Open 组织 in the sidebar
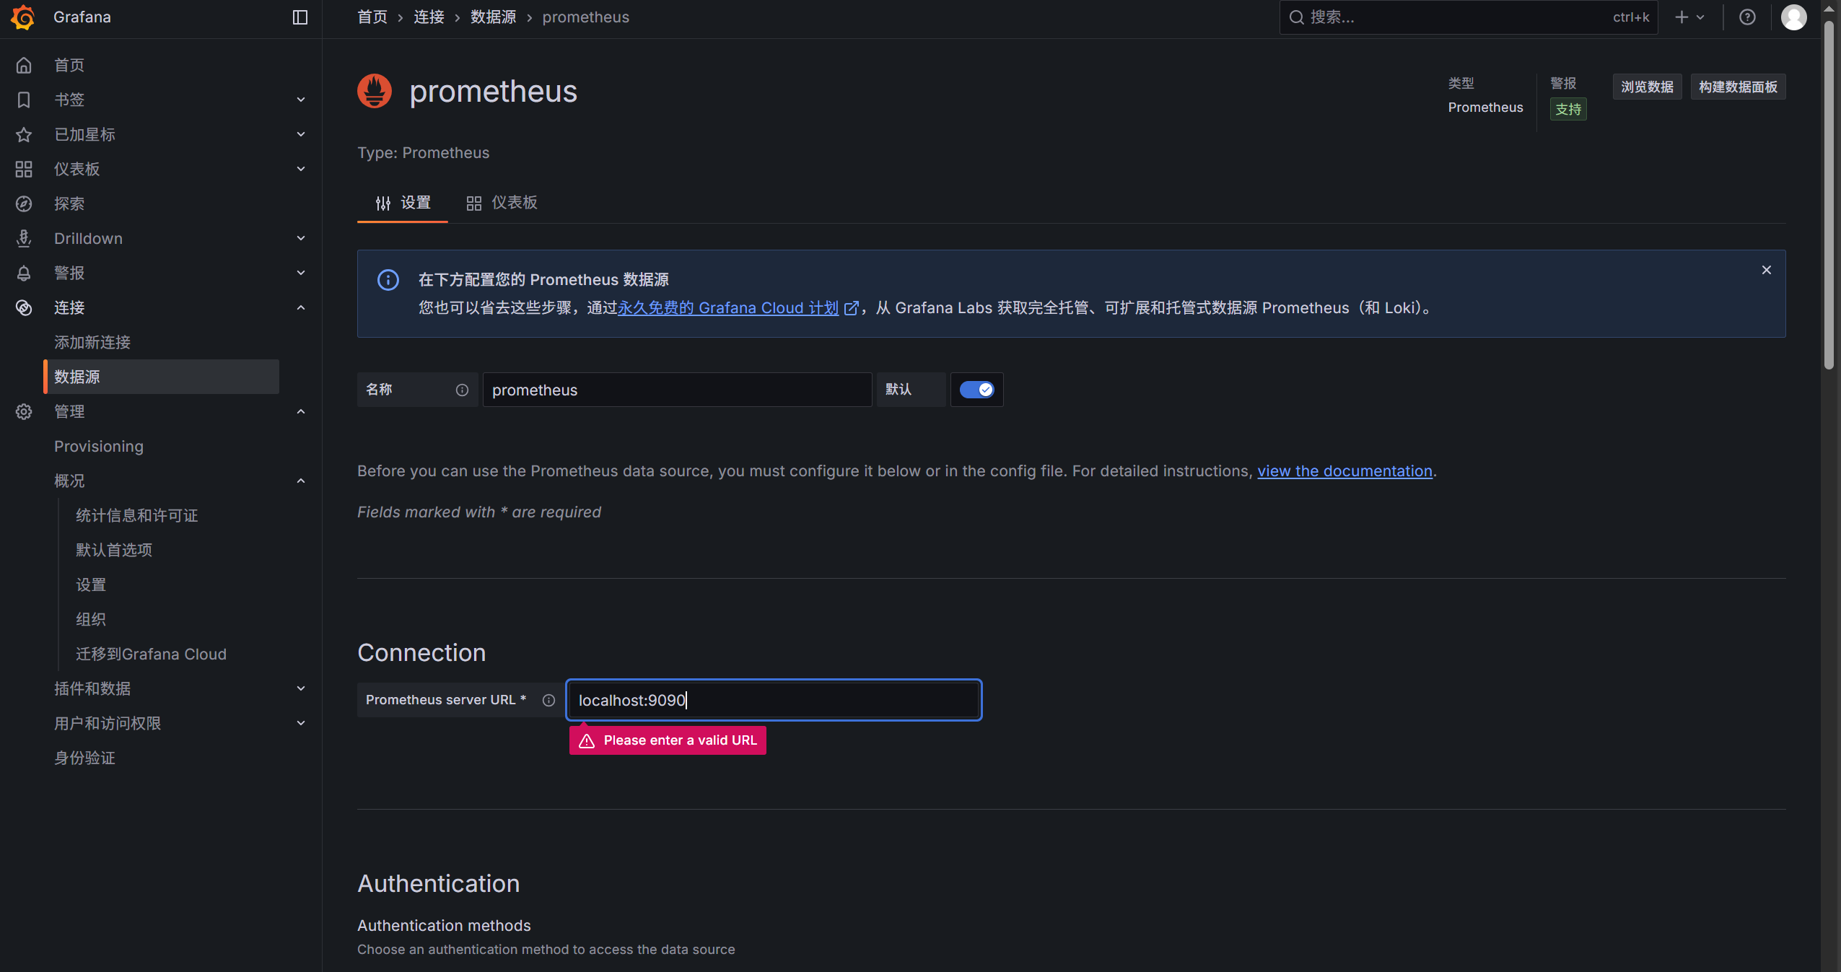 [91, 619]
